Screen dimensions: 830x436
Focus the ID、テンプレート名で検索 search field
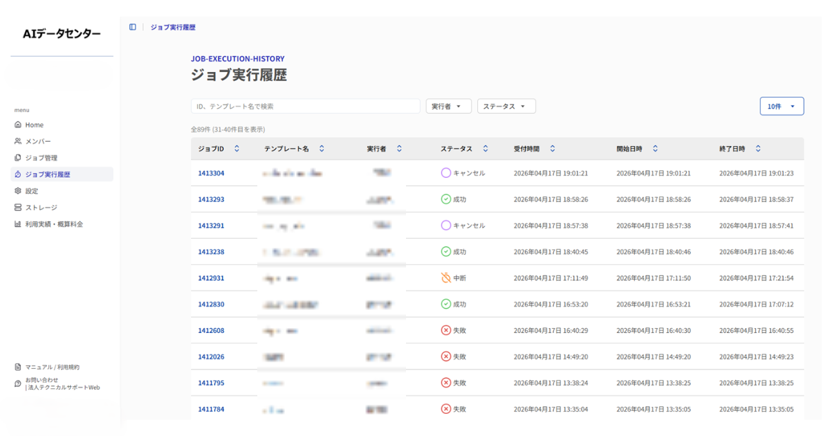click(x=305, y=107)
